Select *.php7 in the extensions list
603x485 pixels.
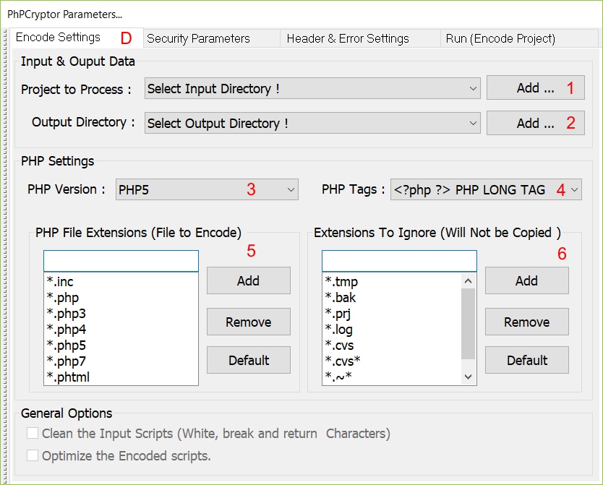click(121, 361)
